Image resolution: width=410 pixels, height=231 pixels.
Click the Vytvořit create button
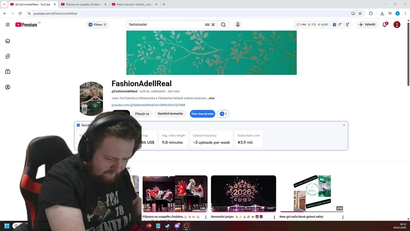[x=367, y=25]
